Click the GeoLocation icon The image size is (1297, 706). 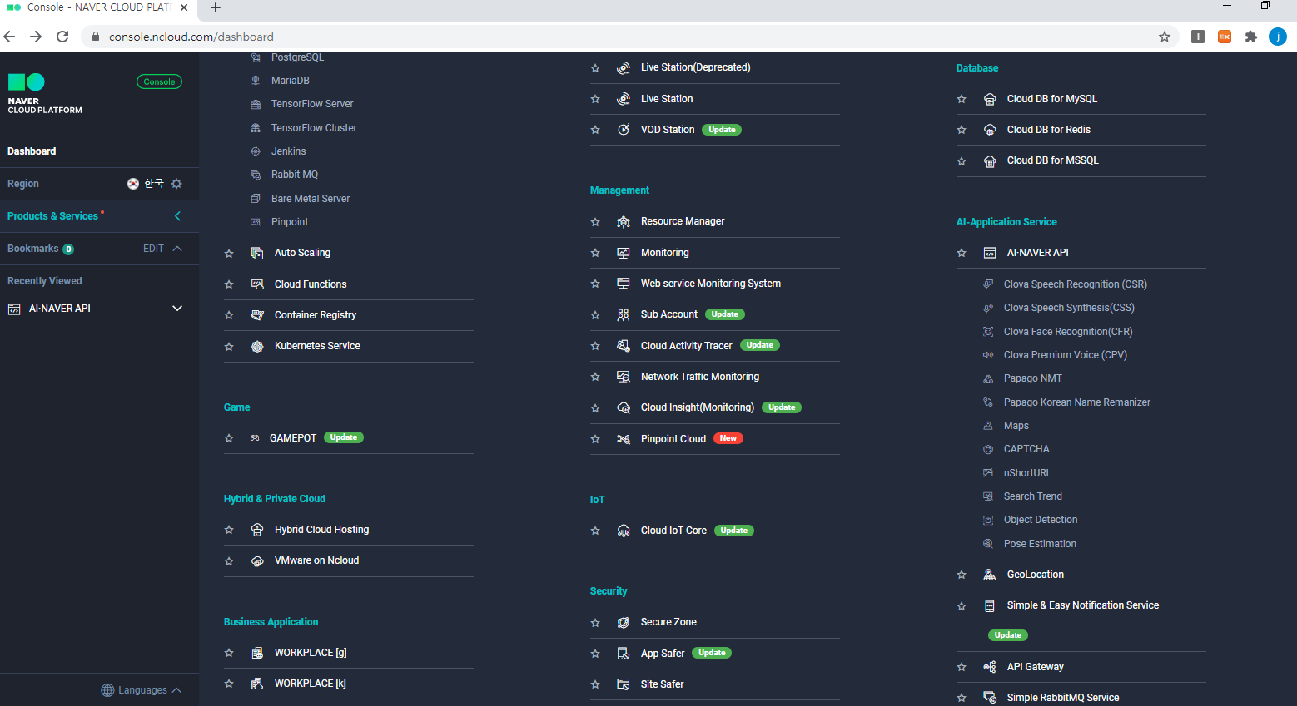(x=990, y=575)
